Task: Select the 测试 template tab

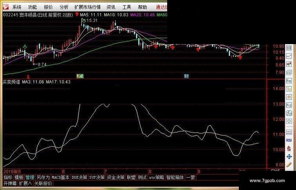Action: pos(142,178)
